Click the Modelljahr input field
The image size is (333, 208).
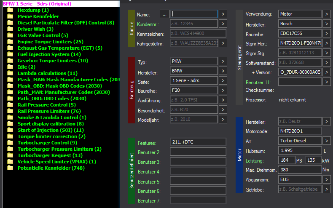point(194,119)
